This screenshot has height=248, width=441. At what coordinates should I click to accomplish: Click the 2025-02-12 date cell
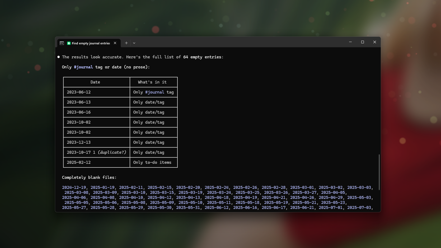point(97,162)
